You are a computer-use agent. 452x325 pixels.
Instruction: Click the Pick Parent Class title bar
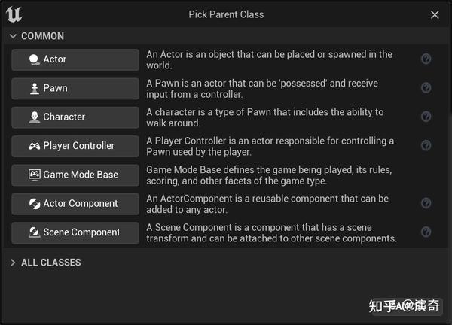(226, 14)
